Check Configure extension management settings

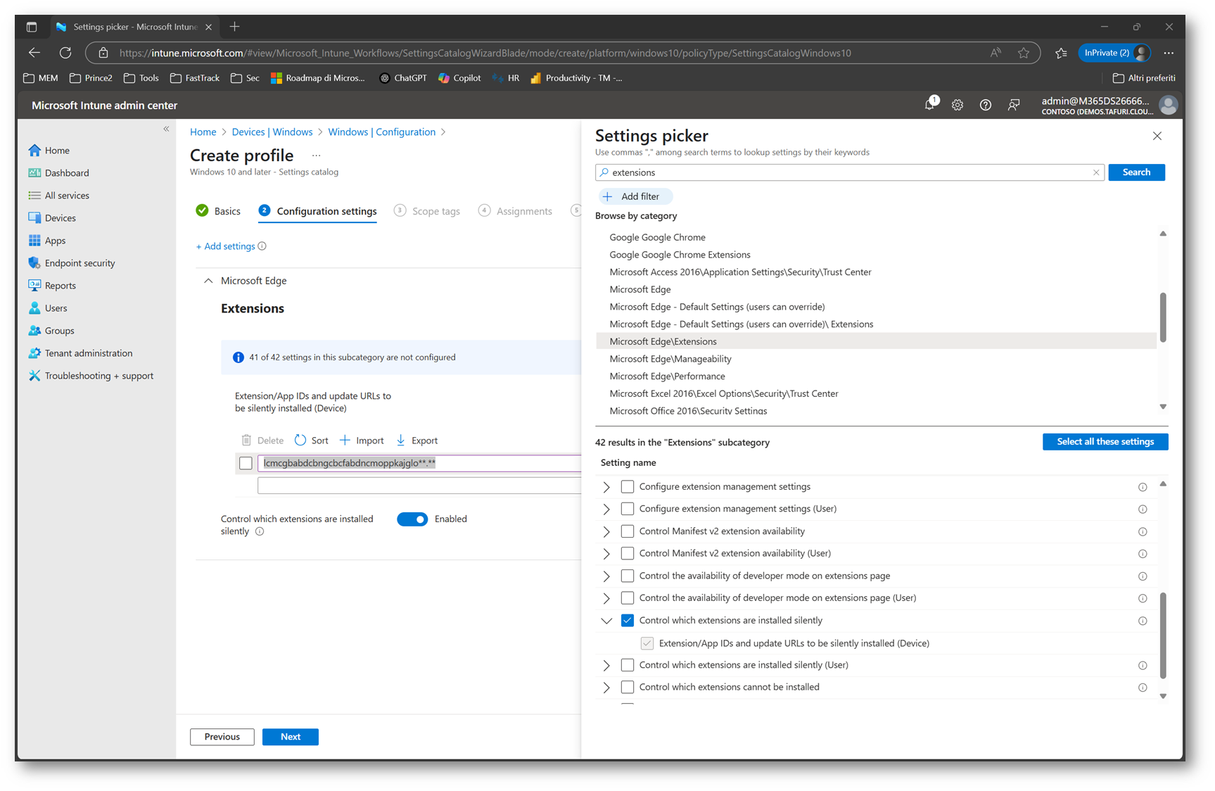(628, 487)
